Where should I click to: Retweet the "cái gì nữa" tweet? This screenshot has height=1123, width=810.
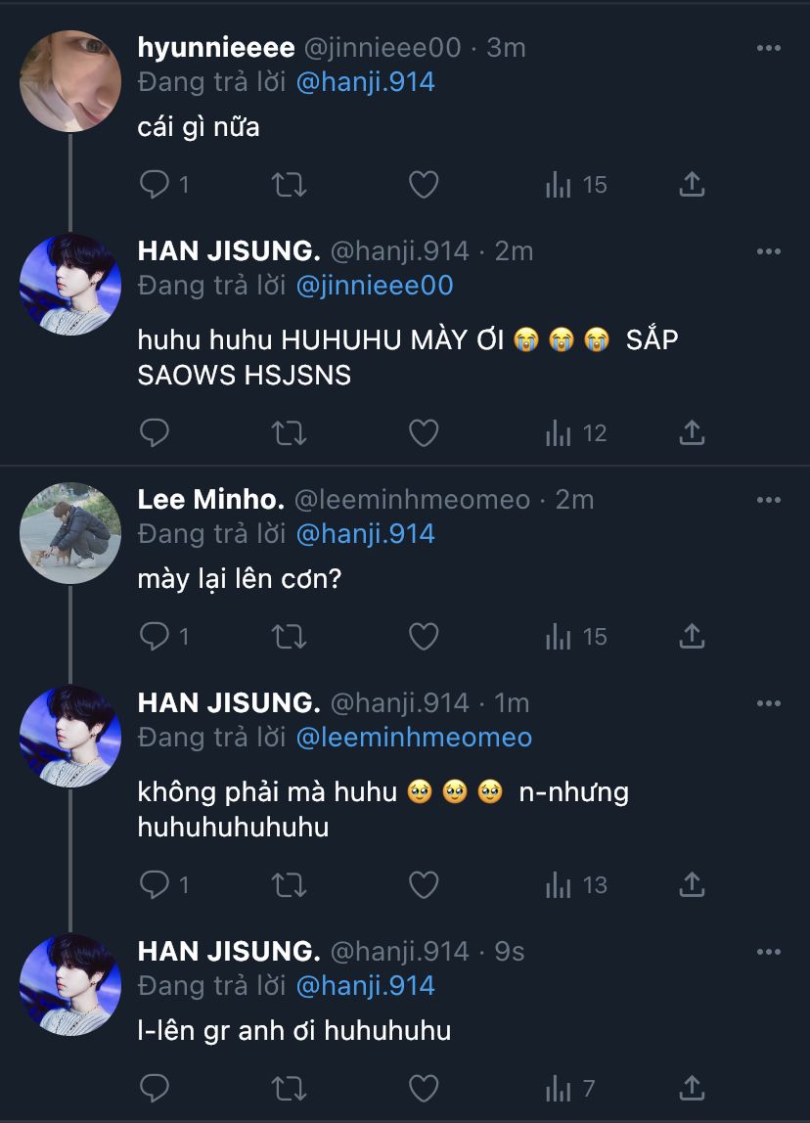[x=289, y=184]
